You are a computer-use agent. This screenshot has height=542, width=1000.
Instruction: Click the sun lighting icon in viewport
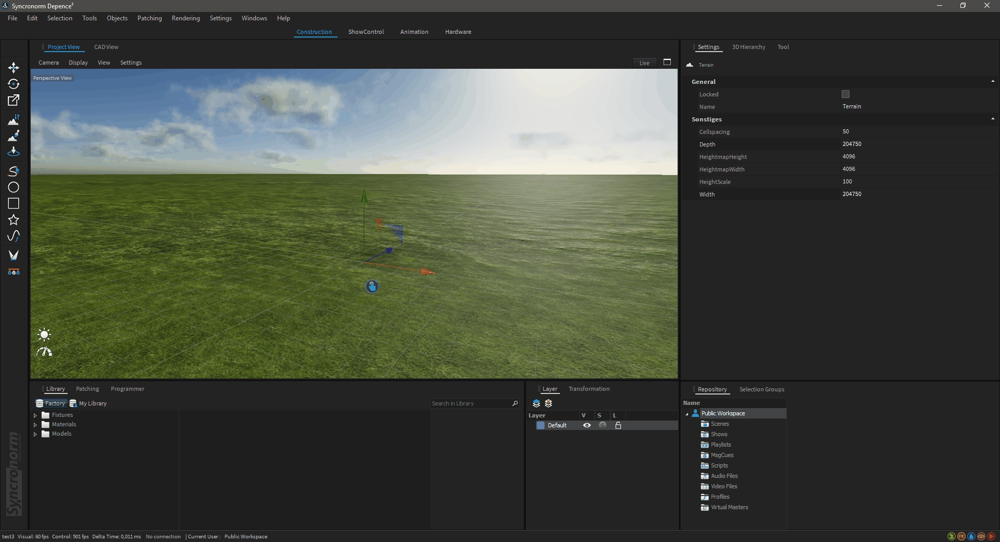(44, 335)
